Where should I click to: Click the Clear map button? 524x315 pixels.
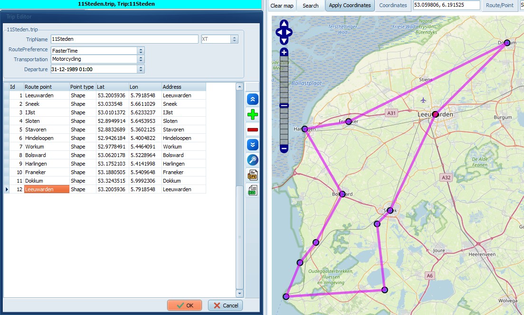282,6
